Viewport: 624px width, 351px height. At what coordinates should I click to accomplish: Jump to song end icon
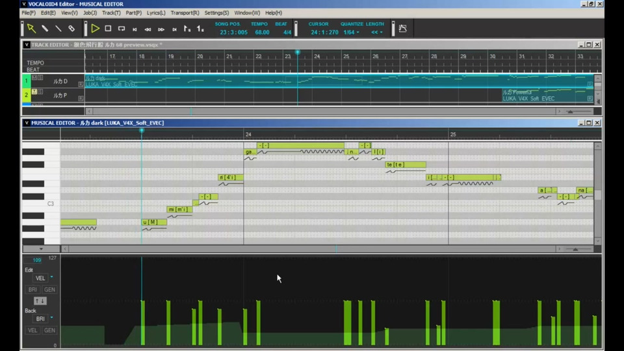pos(174,29)
